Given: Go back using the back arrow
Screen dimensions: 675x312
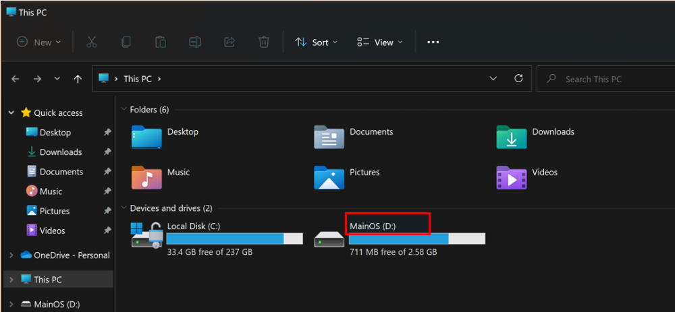Looking at the screenshot, I should point(16,79).
